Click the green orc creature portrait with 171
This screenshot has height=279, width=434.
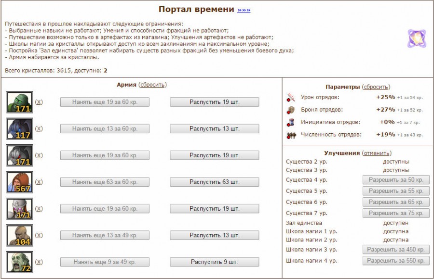click(x=20, y=102)
